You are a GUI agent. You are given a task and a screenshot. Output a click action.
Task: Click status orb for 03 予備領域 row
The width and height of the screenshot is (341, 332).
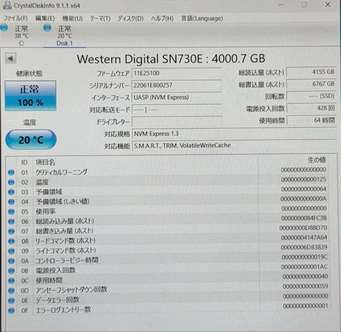(11, 192)
